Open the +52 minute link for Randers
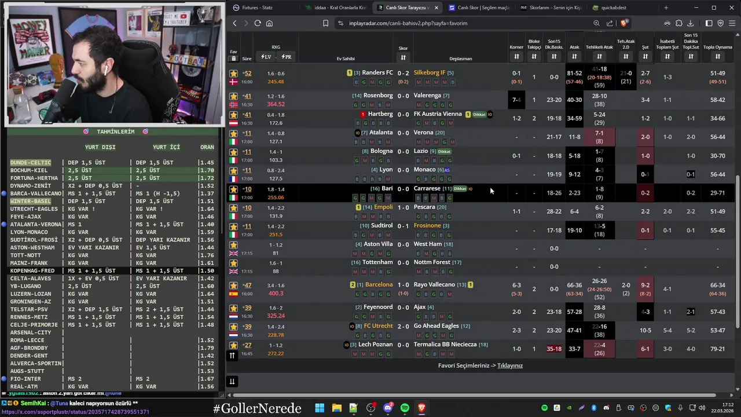 pyautogui.click(x=247, y=74)
